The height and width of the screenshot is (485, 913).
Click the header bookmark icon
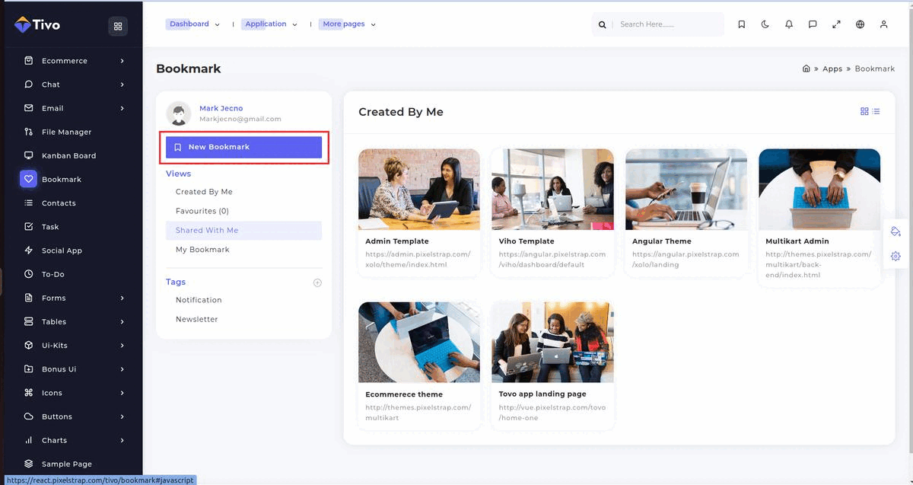742,24
